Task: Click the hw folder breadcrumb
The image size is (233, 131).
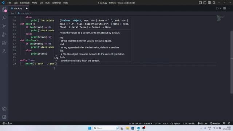Action: point(12,13)
